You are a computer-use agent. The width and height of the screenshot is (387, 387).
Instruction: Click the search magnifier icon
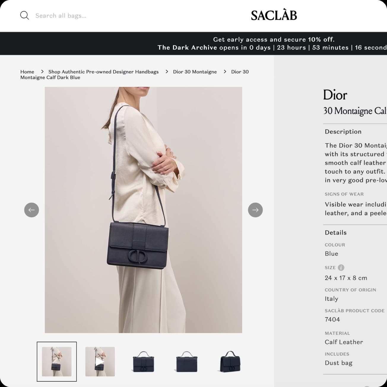tap(24, 15)
